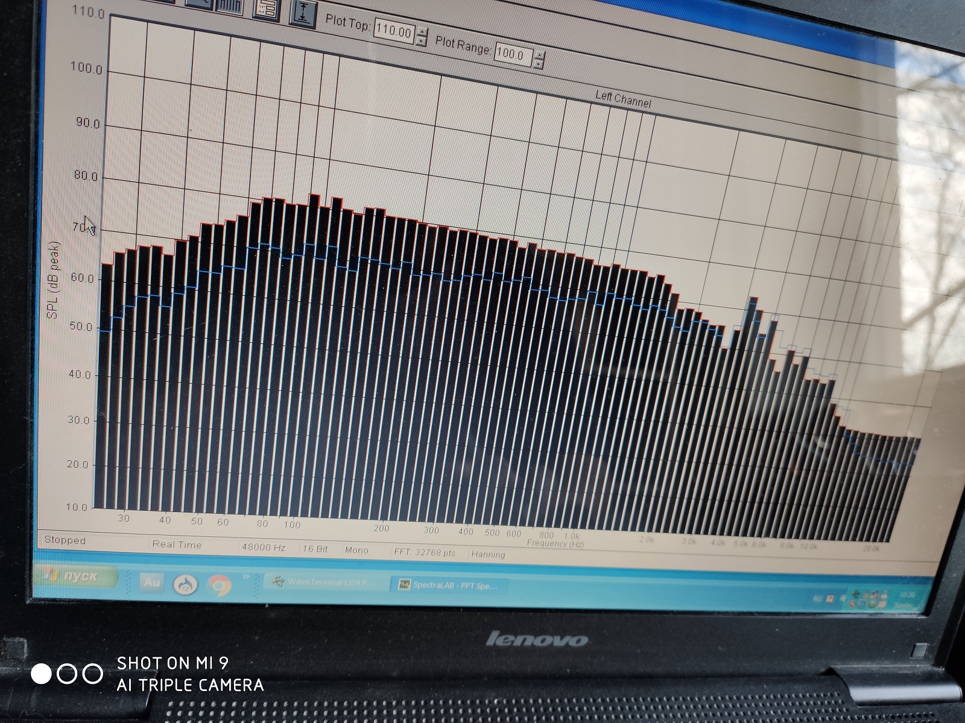The width and height of the screenshot is (965, 723).
Task: Click inside the Plot Range value field
Action: pos(513,54)
